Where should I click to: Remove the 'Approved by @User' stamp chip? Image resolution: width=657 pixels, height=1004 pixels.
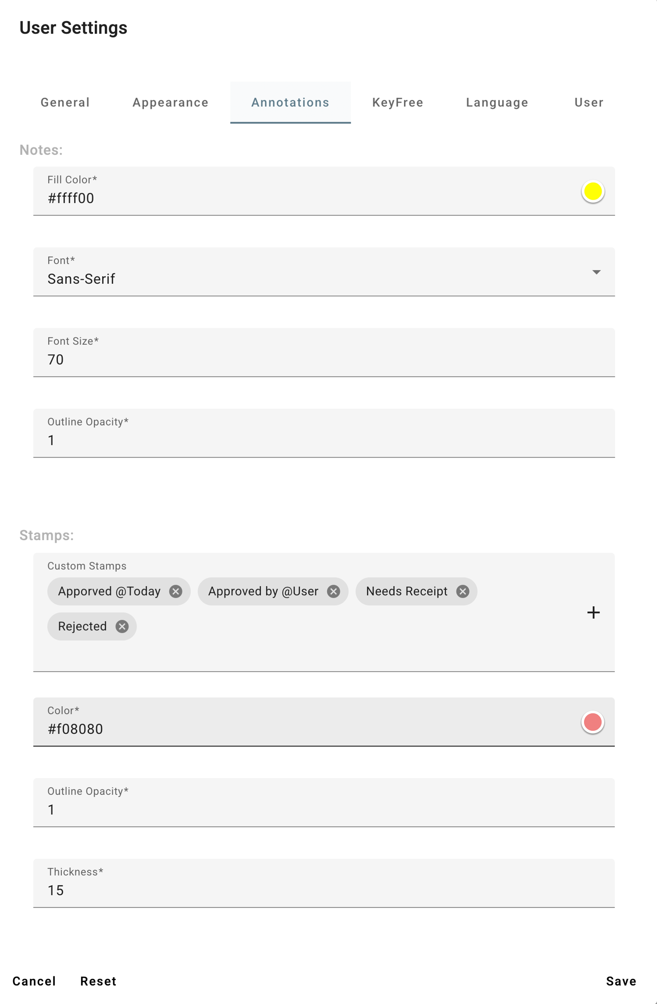333,591
